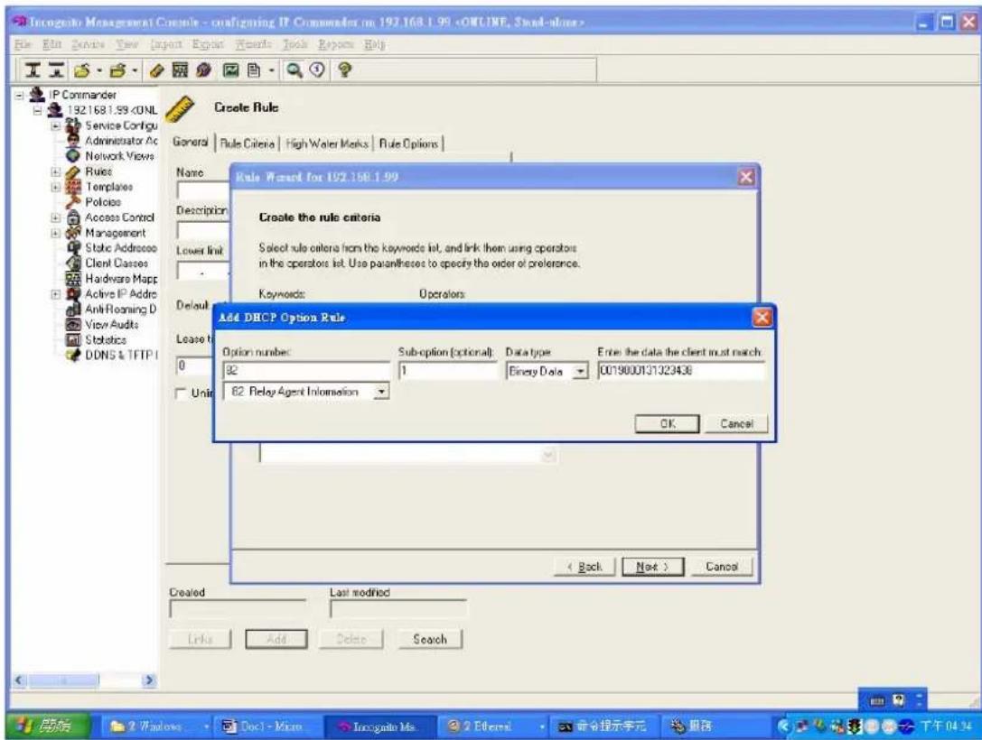The width and height of the screenshot is (982, 740).
Task: Click the client match data field
Action: point(681,370)
